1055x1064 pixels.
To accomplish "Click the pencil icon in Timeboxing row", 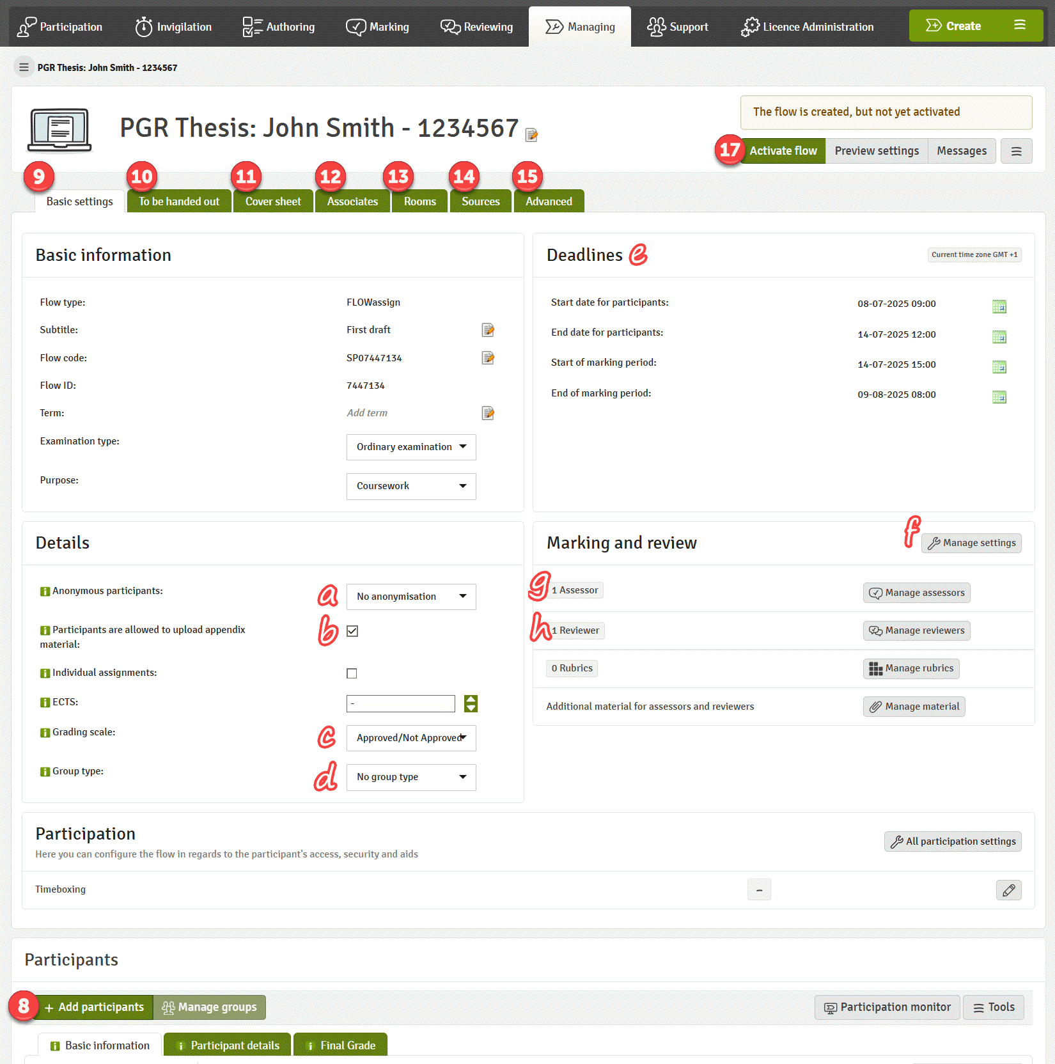I will 1008,890.
